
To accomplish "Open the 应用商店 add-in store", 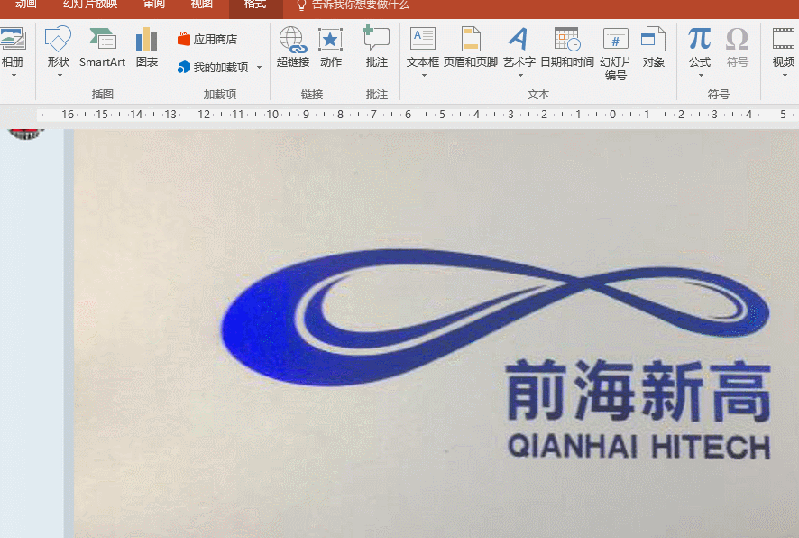I will [x=207, y=39].
